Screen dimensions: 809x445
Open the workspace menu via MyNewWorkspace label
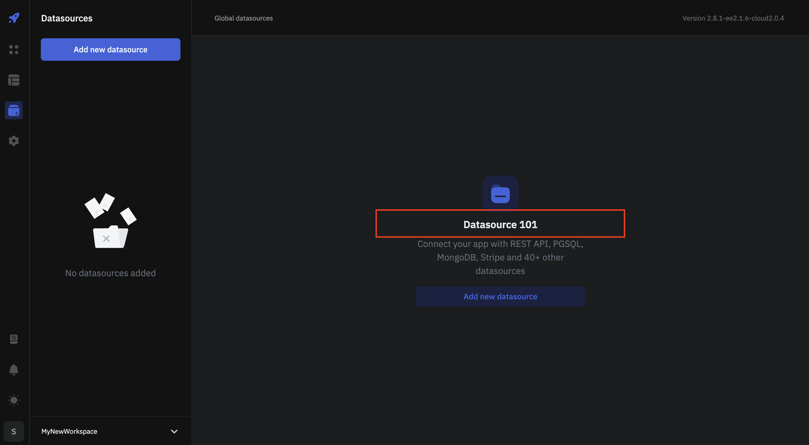[69, 431]
